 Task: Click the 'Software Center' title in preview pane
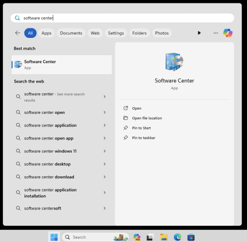coord(174,81)
